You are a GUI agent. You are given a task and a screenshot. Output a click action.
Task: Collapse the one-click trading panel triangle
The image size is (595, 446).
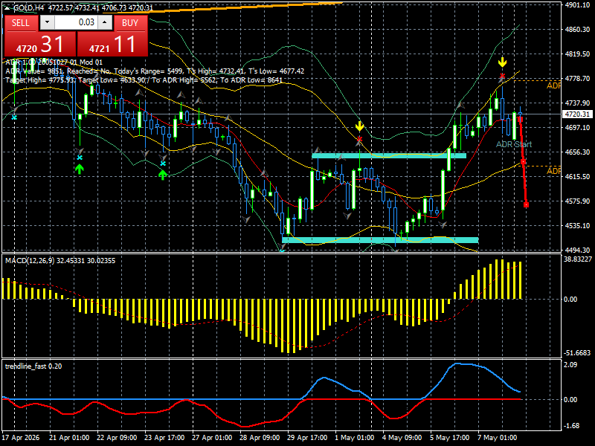[x=7, y=8]
